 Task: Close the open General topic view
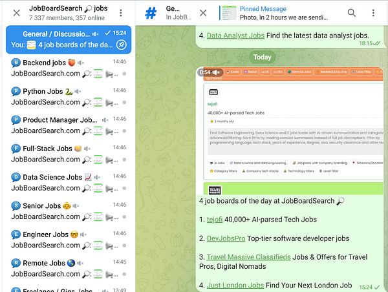(203, 13)
